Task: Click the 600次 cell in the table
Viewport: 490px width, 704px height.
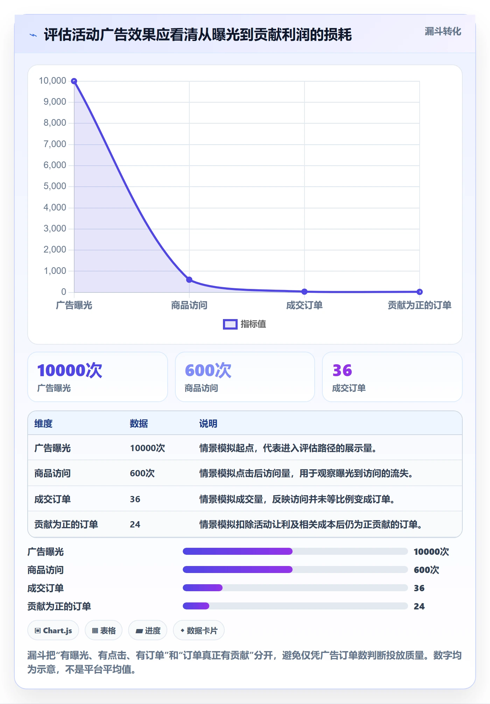Action: (x=142, y=473)
